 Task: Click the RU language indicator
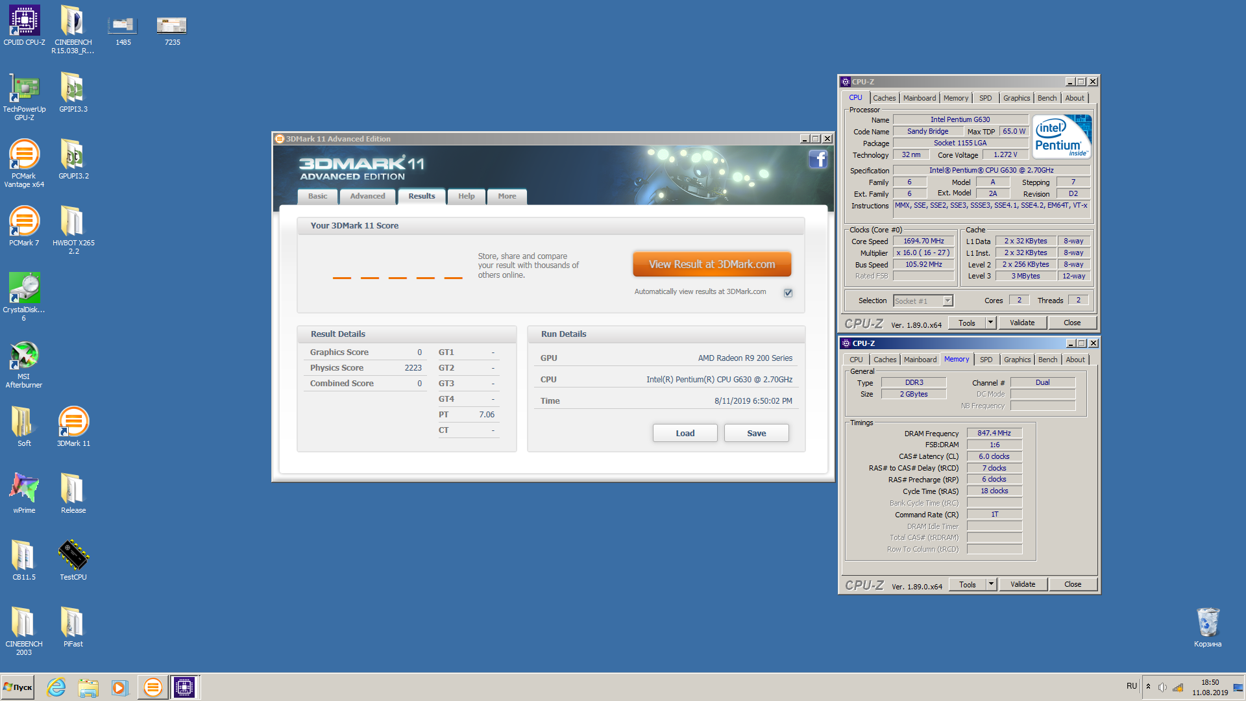[1132, 686]
